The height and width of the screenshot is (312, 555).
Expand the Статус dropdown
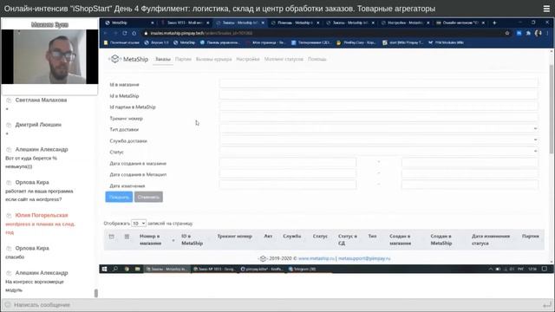pyautogui.click(x=379, y=152)
